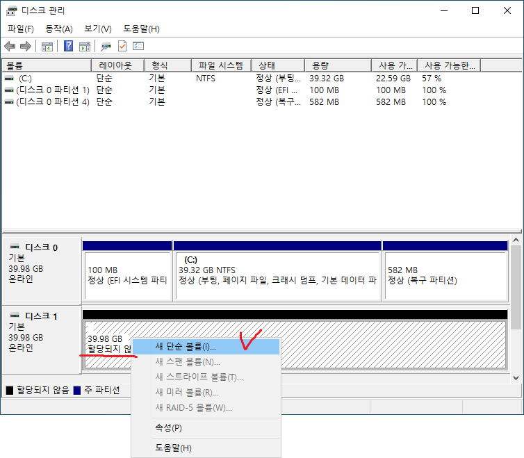The image size is (524, 458).
Task: Sort by the 용량 column header
Action: (338, 65)
